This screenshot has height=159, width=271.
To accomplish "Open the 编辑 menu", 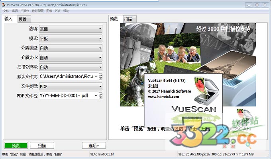I will (x=15, y=11).
